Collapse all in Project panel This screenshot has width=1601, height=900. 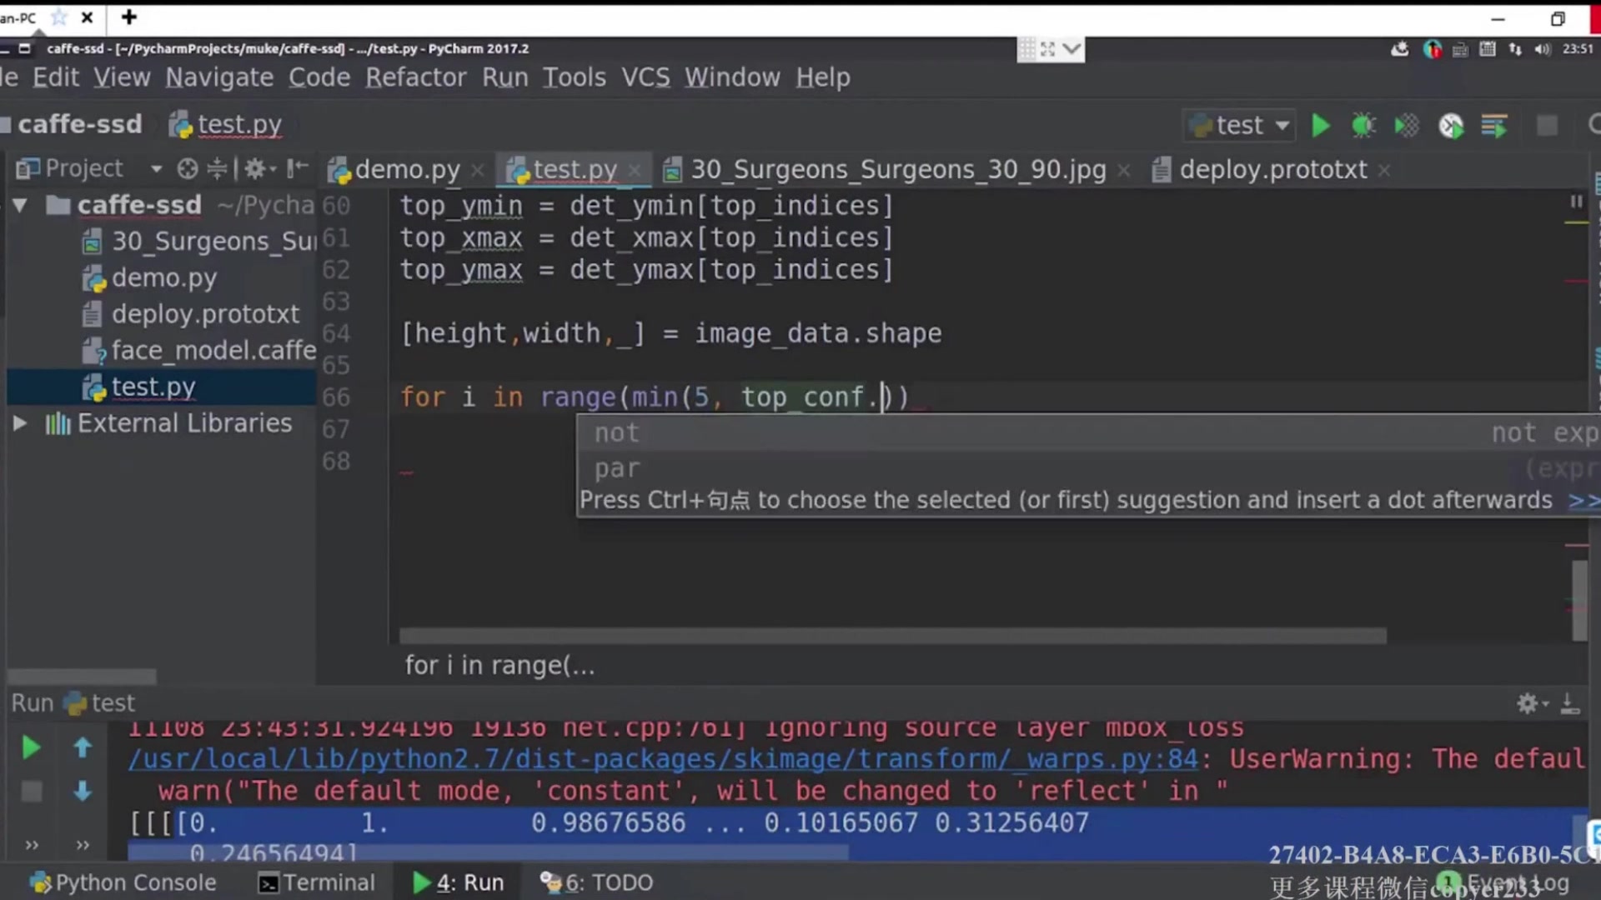click(x=217, y=169)
